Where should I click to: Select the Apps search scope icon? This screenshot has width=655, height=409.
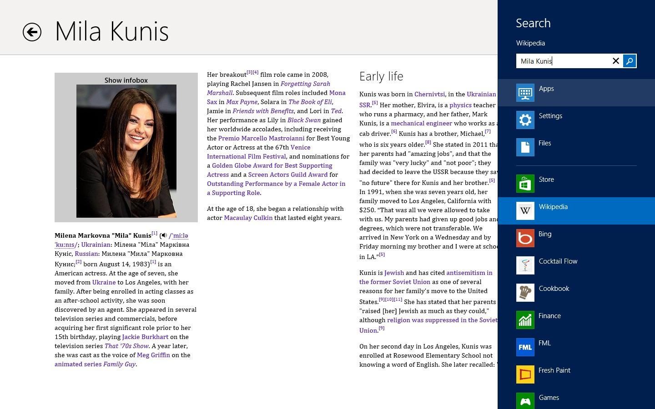click(x=525, y=93)
